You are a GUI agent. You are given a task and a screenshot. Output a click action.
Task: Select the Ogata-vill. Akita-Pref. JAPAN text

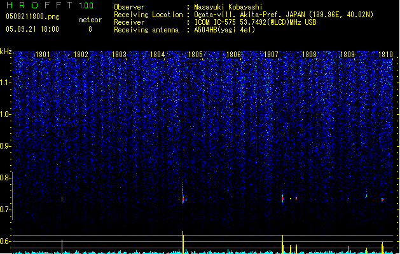(x=249, y=15)
